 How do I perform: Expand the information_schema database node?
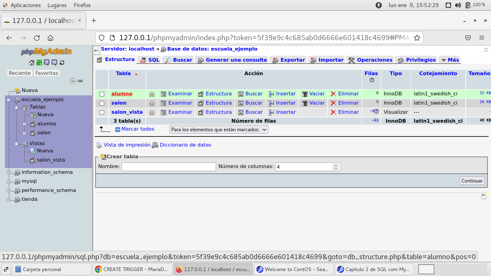click(9, 173)
